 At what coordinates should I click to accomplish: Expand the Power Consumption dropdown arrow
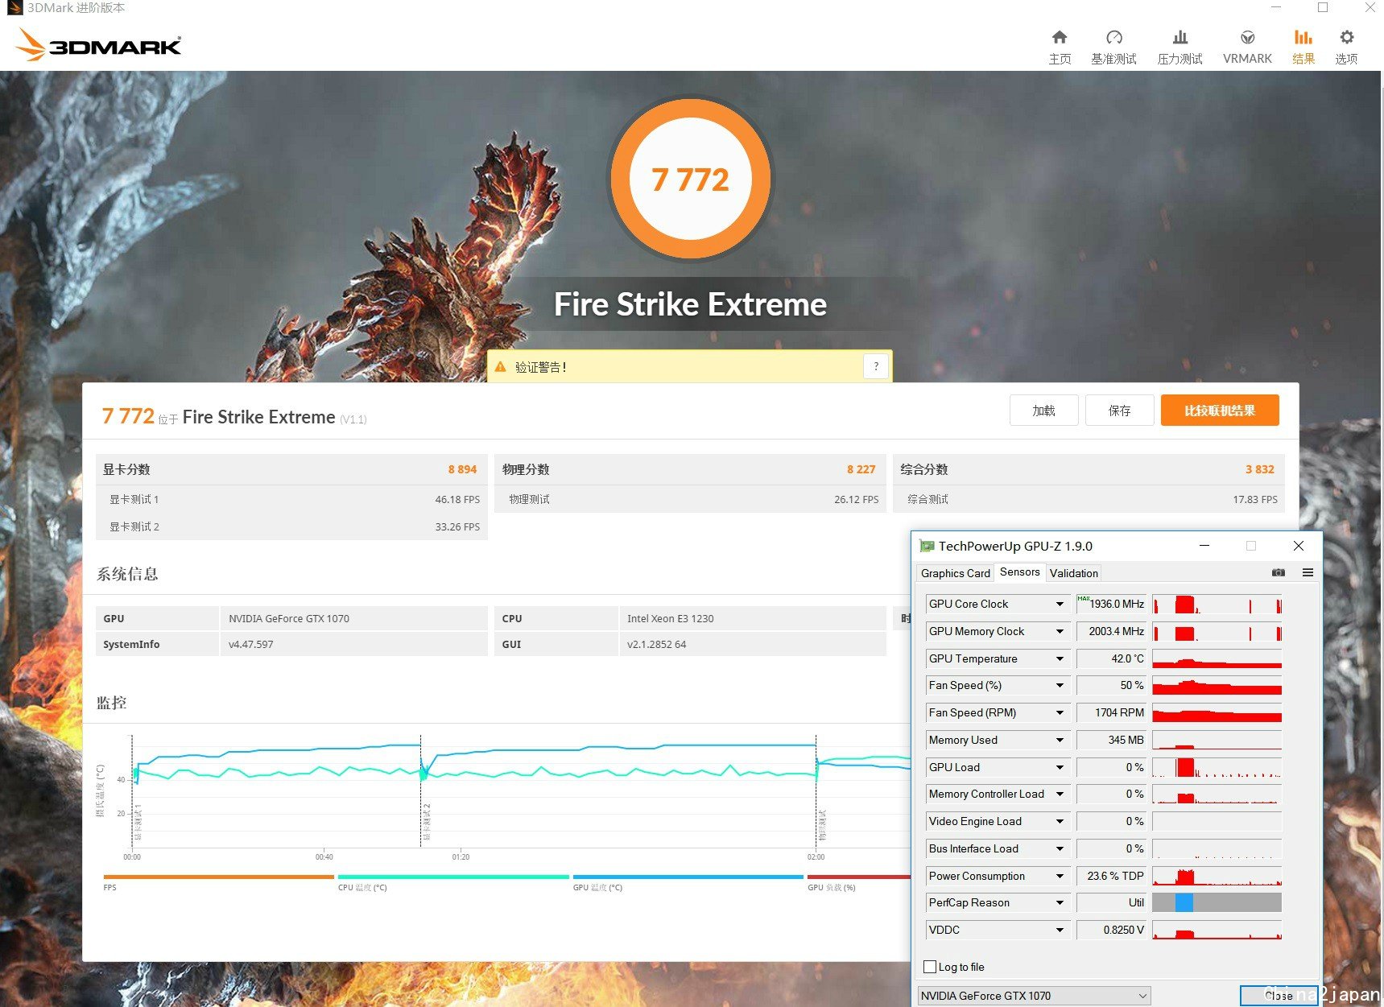point(1060,876)
